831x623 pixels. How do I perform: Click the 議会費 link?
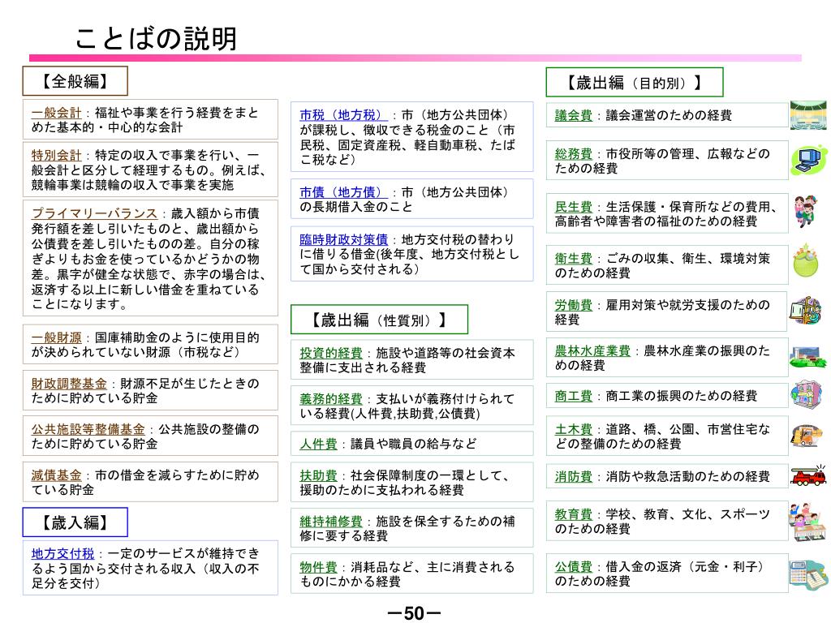[574, 115]
